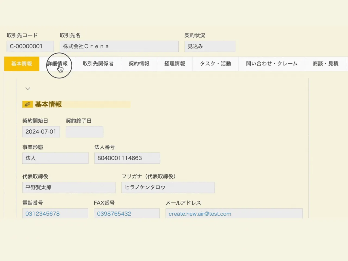Screen dimensions: 348x261
Task: Open the phone number link 0312345678
Action: point(42,214)
